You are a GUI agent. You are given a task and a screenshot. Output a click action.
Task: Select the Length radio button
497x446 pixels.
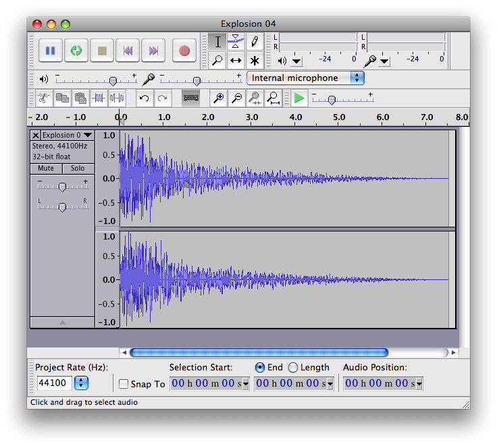click(292, 368)
